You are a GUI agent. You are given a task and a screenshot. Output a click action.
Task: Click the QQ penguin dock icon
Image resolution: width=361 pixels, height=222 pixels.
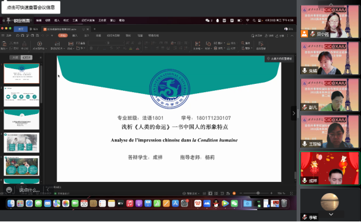click(216, 203)
